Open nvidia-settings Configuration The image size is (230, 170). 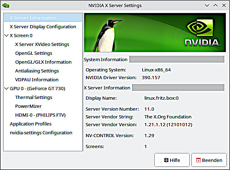click(41, 133)
